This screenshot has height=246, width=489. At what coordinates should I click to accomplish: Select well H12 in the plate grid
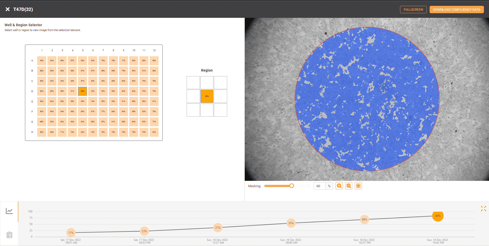click(x=154, y=132)
